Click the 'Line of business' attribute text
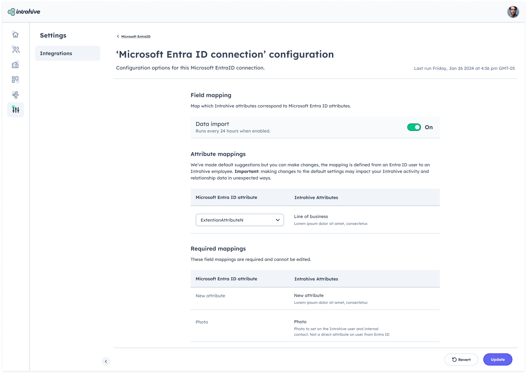Image resolution: width=527 pixels, height=374 pixels. tap(311, 216)
